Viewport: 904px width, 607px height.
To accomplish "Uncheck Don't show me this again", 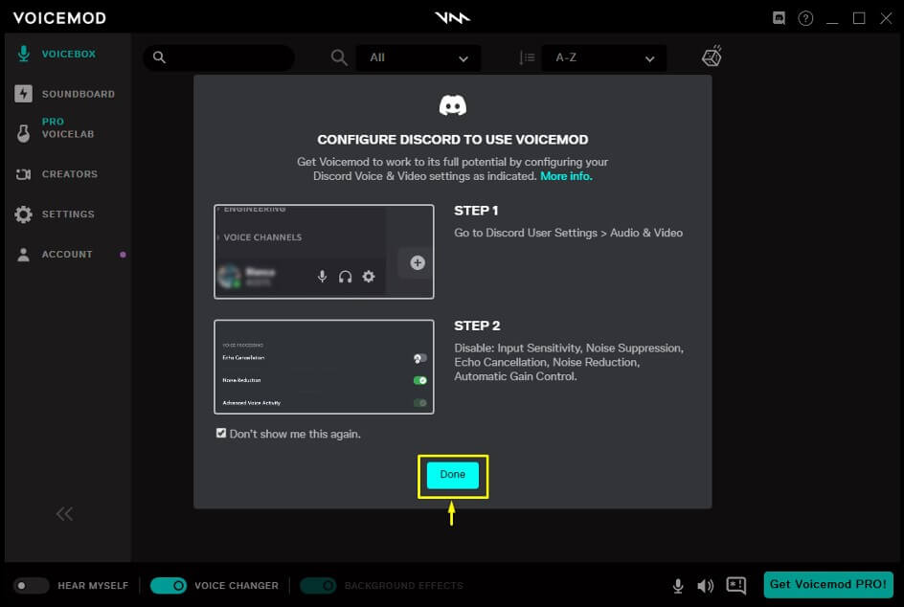I will point(221,434).
